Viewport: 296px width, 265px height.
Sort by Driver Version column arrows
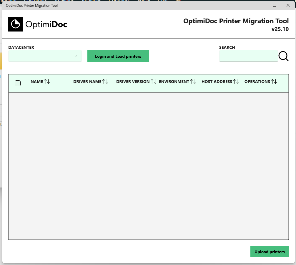(153, 82)
